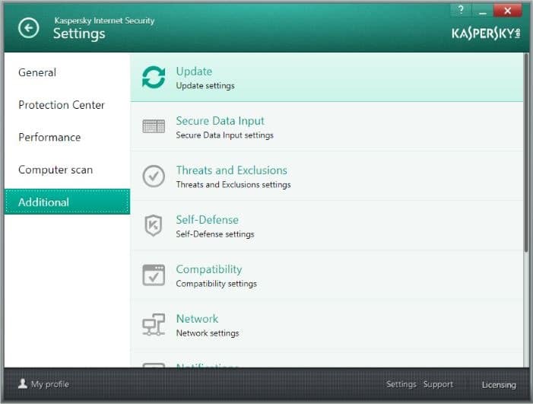This screenshot has height=404, width=533.
Task: Click the Kaspersky lab logo
Action: [486, 33]
